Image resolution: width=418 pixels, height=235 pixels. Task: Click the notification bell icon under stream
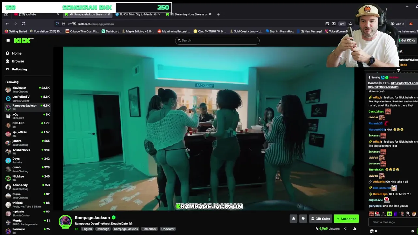coord(293,219)
